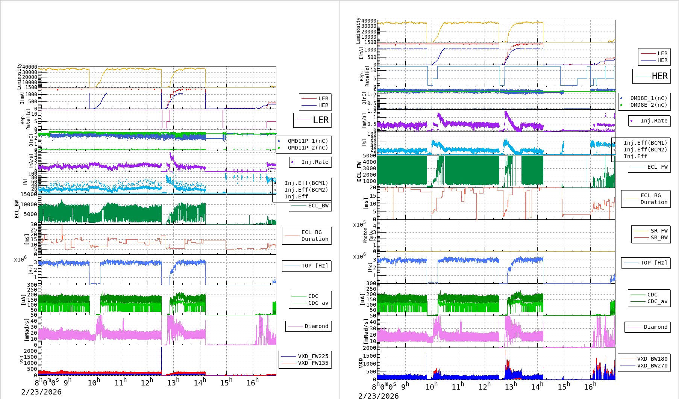Click the large HER legend box

point(652,76)
